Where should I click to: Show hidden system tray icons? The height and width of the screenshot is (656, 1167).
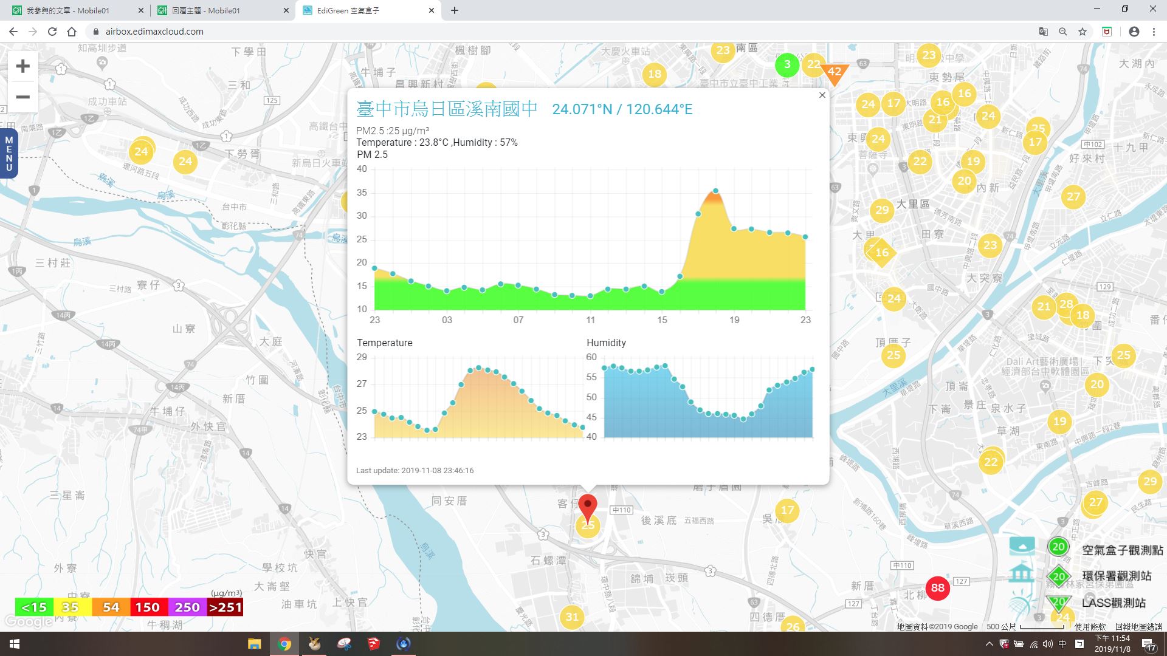(x=989, y=644)
